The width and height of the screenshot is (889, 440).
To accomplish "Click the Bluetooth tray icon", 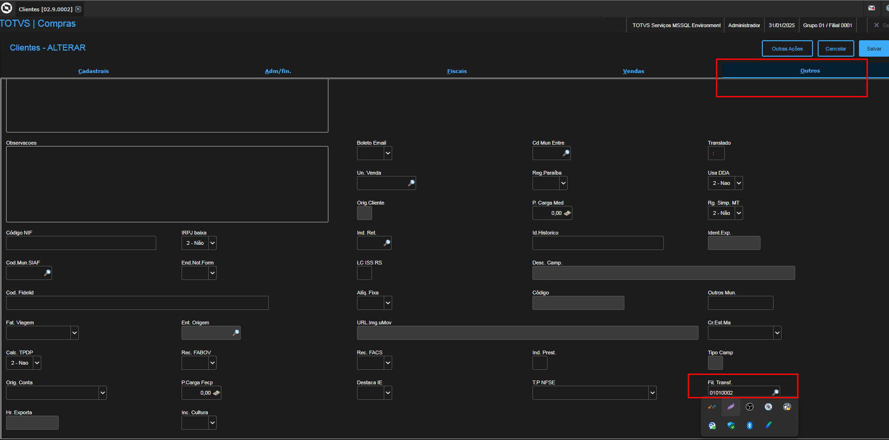I will 750,425.
